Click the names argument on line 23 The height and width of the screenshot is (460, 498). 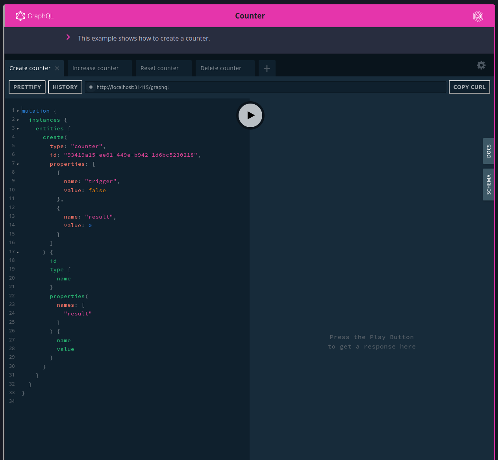click(65, 305)
